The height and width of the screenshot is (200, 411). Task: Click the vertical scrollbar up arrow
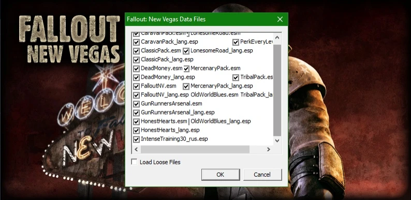(277, 38)
